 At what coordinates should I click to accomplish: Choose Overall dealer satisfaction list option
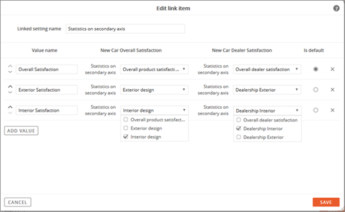click(267, 120)
